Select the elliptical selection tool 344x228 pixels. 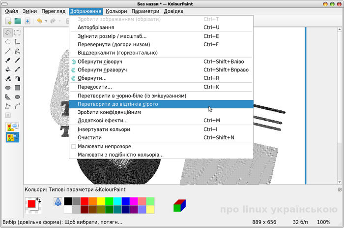pos(8,42)
